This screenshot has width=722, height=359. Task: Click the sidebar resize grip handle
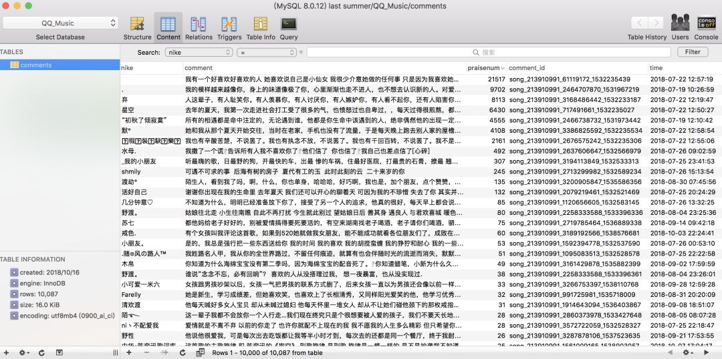(115, 352)
